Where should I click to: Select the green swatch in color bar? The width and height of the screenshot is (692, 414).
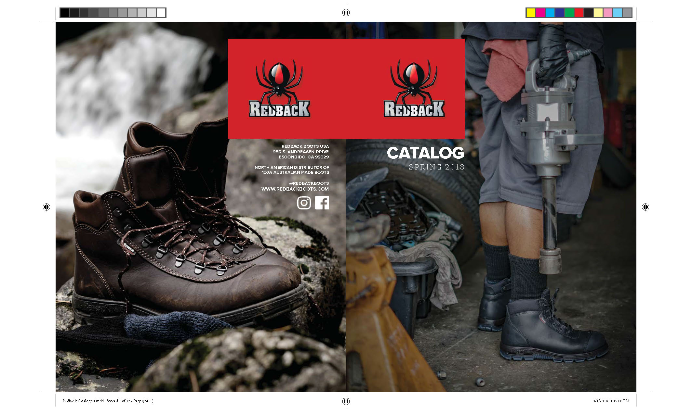click(x=569, y=13)
